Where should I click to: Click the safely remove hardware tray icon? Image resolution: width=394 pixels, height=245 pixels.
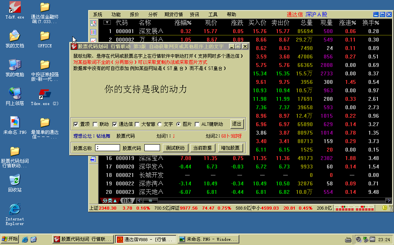(366, 240)
